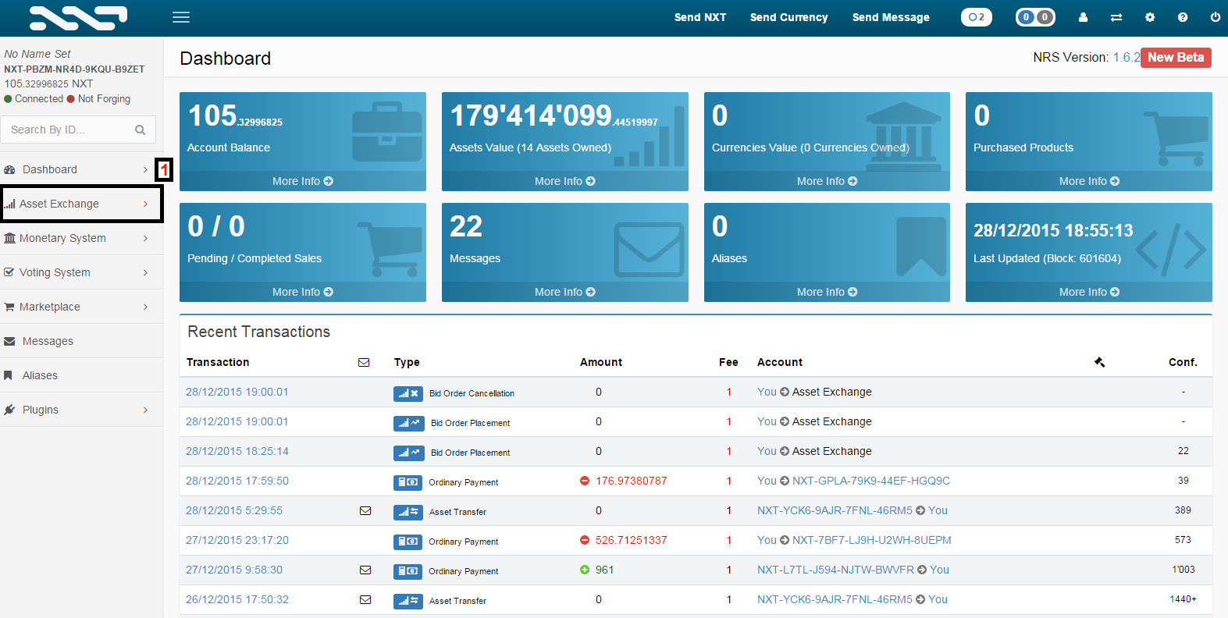
Task: Click Send Currency in the top bar
Action: coord(788,17)
